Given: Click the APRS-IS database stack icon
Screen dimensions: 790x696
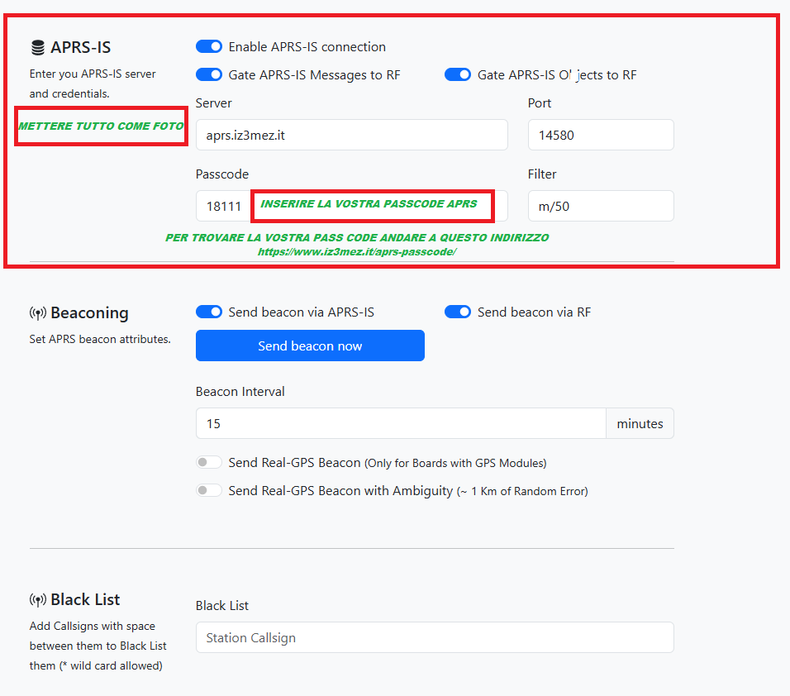Looking at the screenshot, I should coord(38,48).
